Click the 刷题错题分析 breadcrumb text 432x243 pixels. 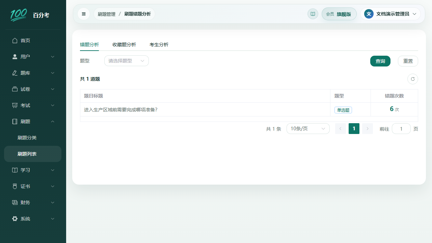pos(137,14)
